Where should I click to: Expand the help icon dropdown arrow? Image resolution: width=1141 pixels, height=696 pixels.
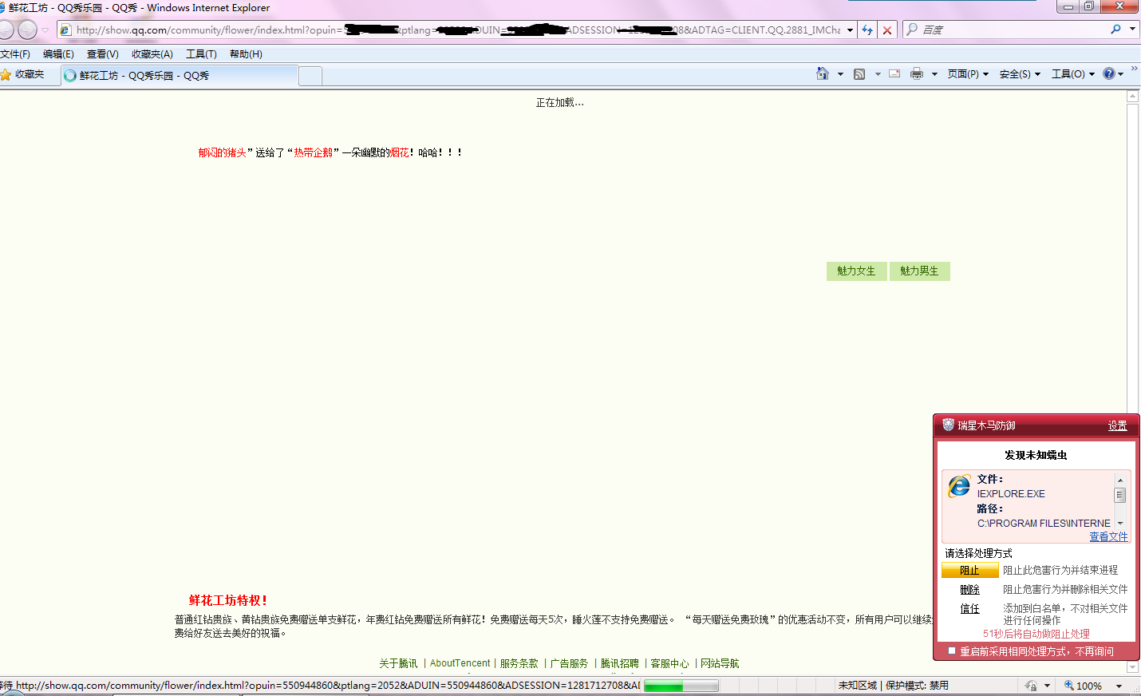coord(1121,74)
